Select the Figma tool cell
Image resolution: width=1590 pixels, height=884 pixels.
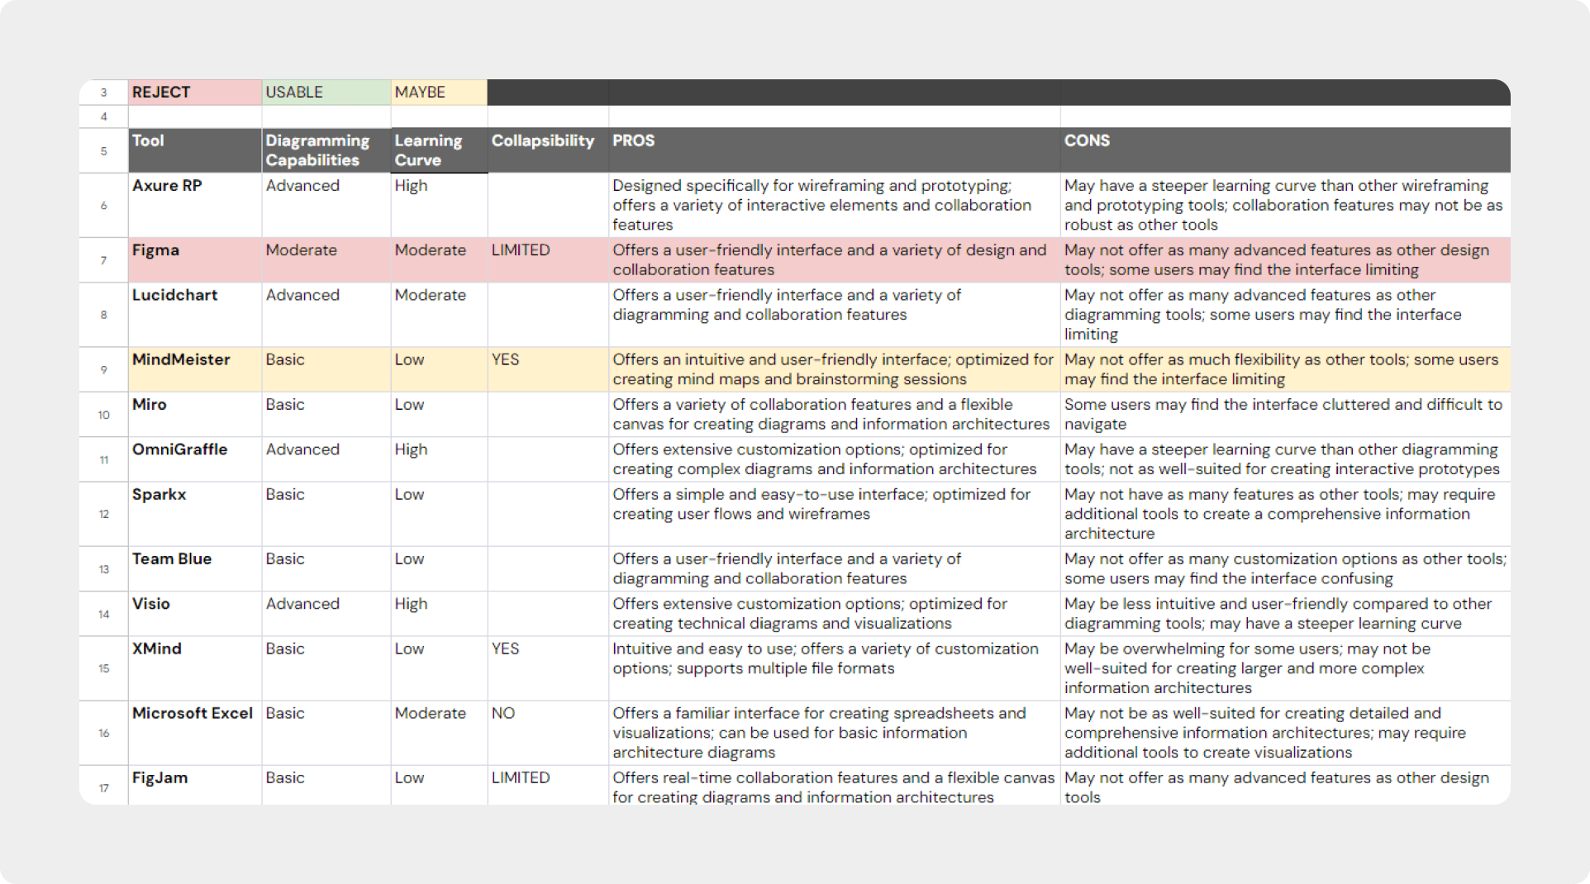click(x=195, y=260)
